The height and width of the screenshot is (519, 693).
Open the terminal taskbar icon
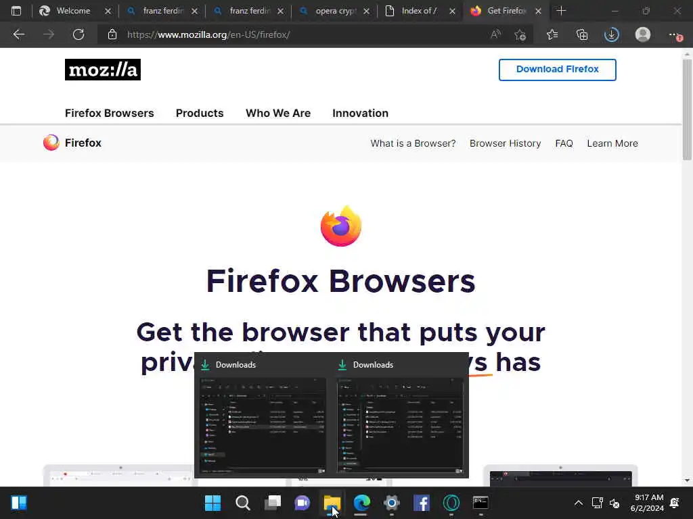pos(480,503)
